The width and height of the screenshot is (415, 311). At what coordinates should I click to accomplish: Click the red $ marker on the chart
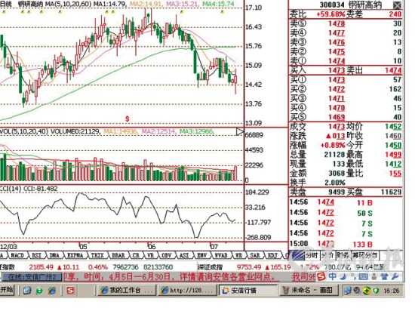tap(128, 119)
